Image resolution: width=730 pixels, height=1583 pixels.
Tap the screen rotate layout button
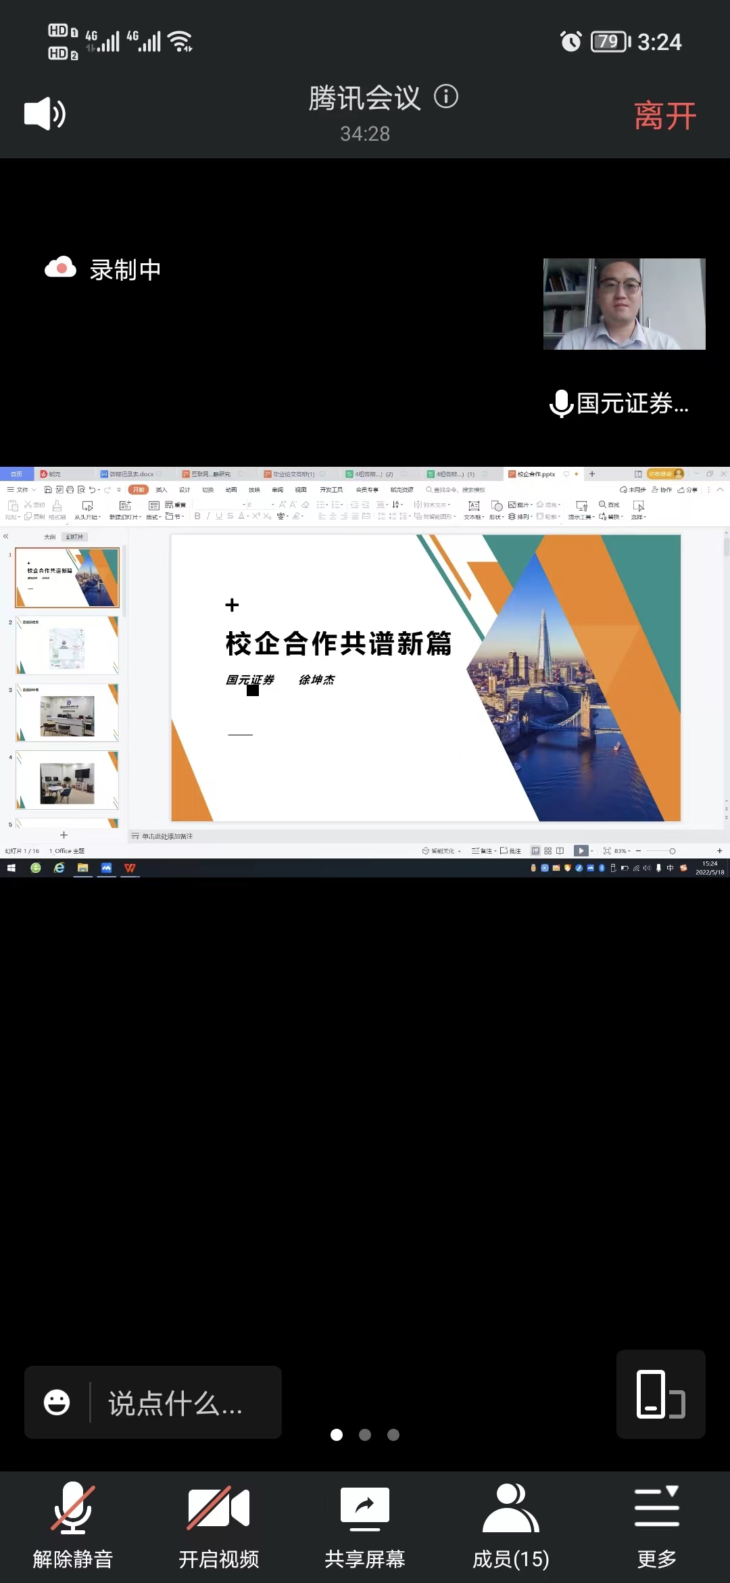[x=661, y=1394]
